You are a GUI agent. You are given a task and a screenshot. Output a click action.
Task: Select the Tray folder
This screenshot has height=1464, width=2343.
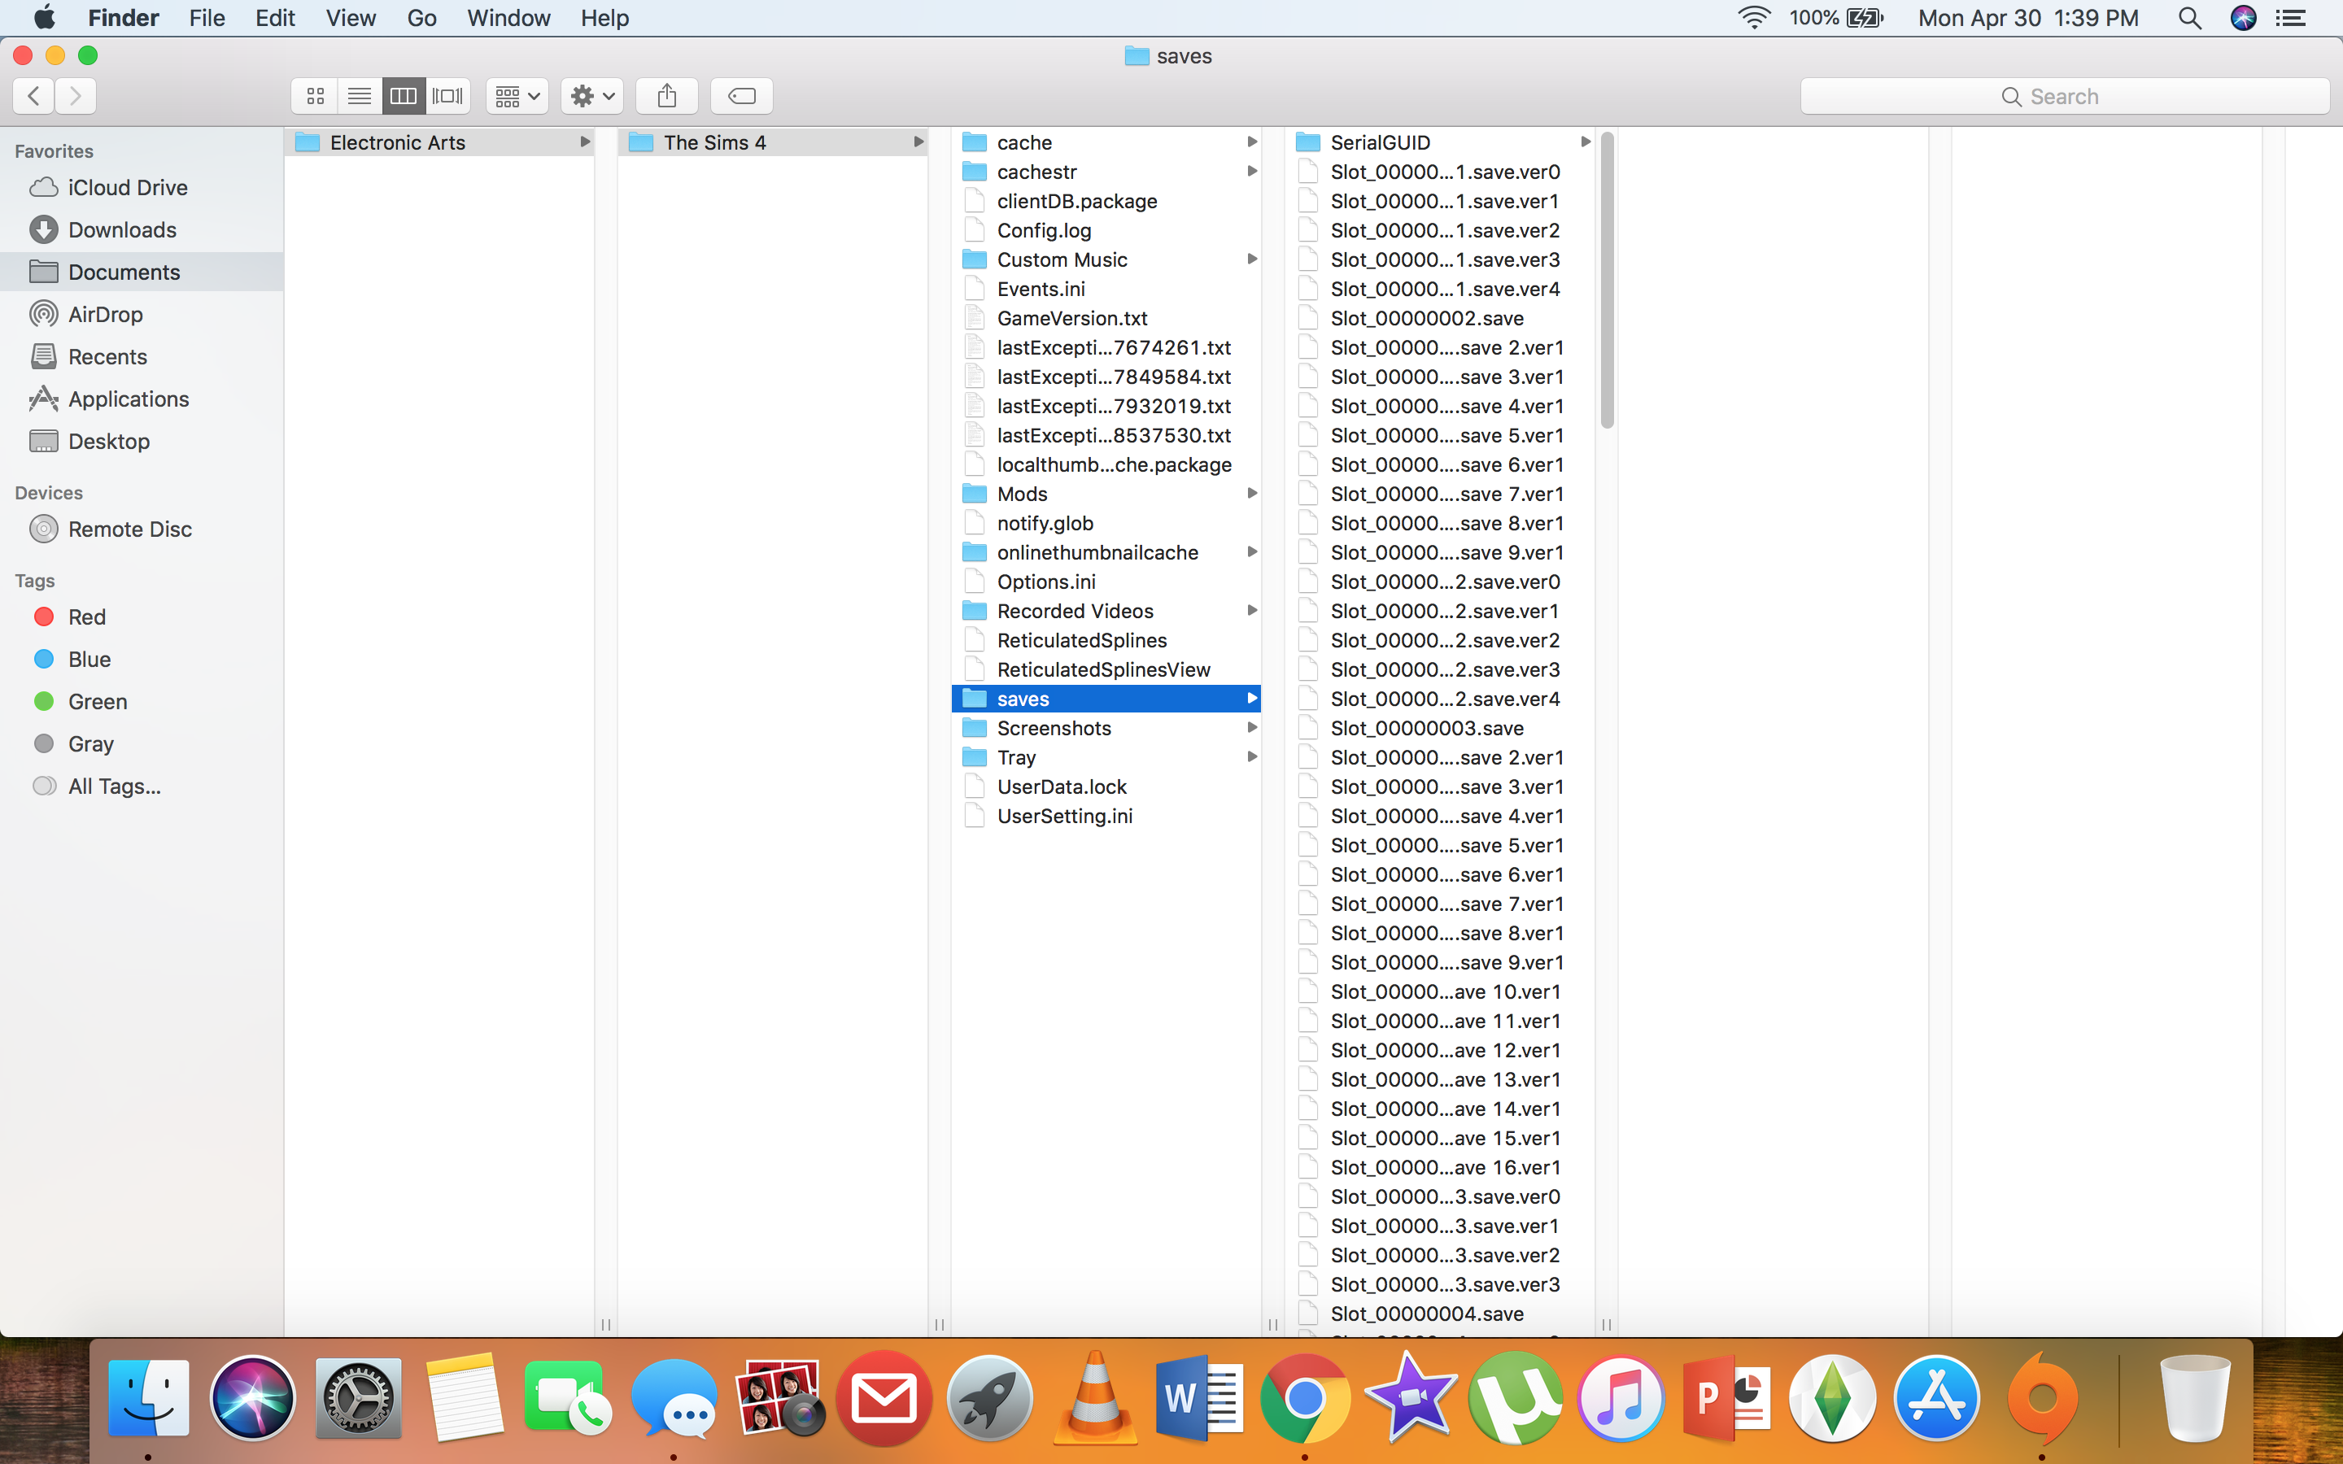(1106, 757)
